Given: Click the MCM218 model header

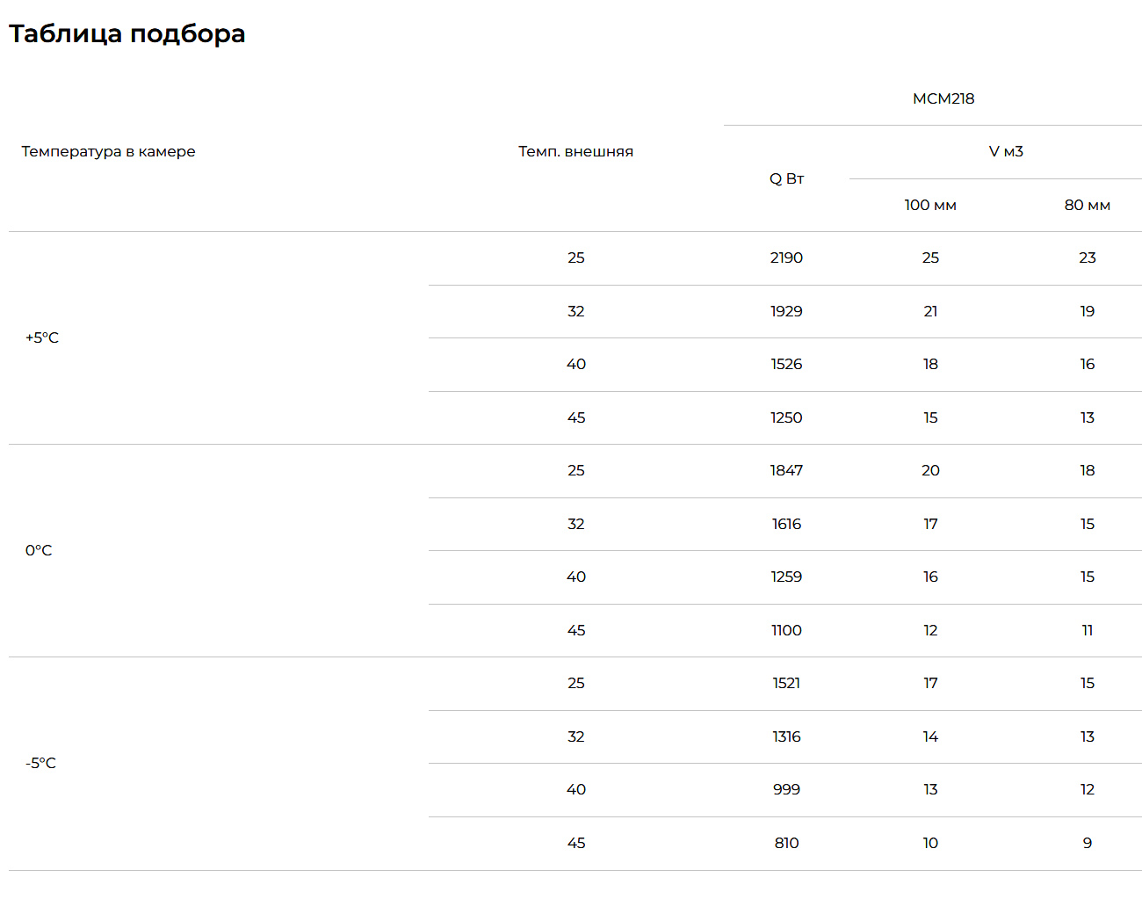Looking at the screenshot, I should point(943,98).
